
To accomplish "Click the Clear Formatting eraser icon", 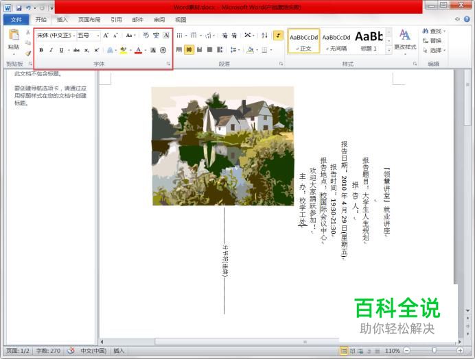I will 146,36.
